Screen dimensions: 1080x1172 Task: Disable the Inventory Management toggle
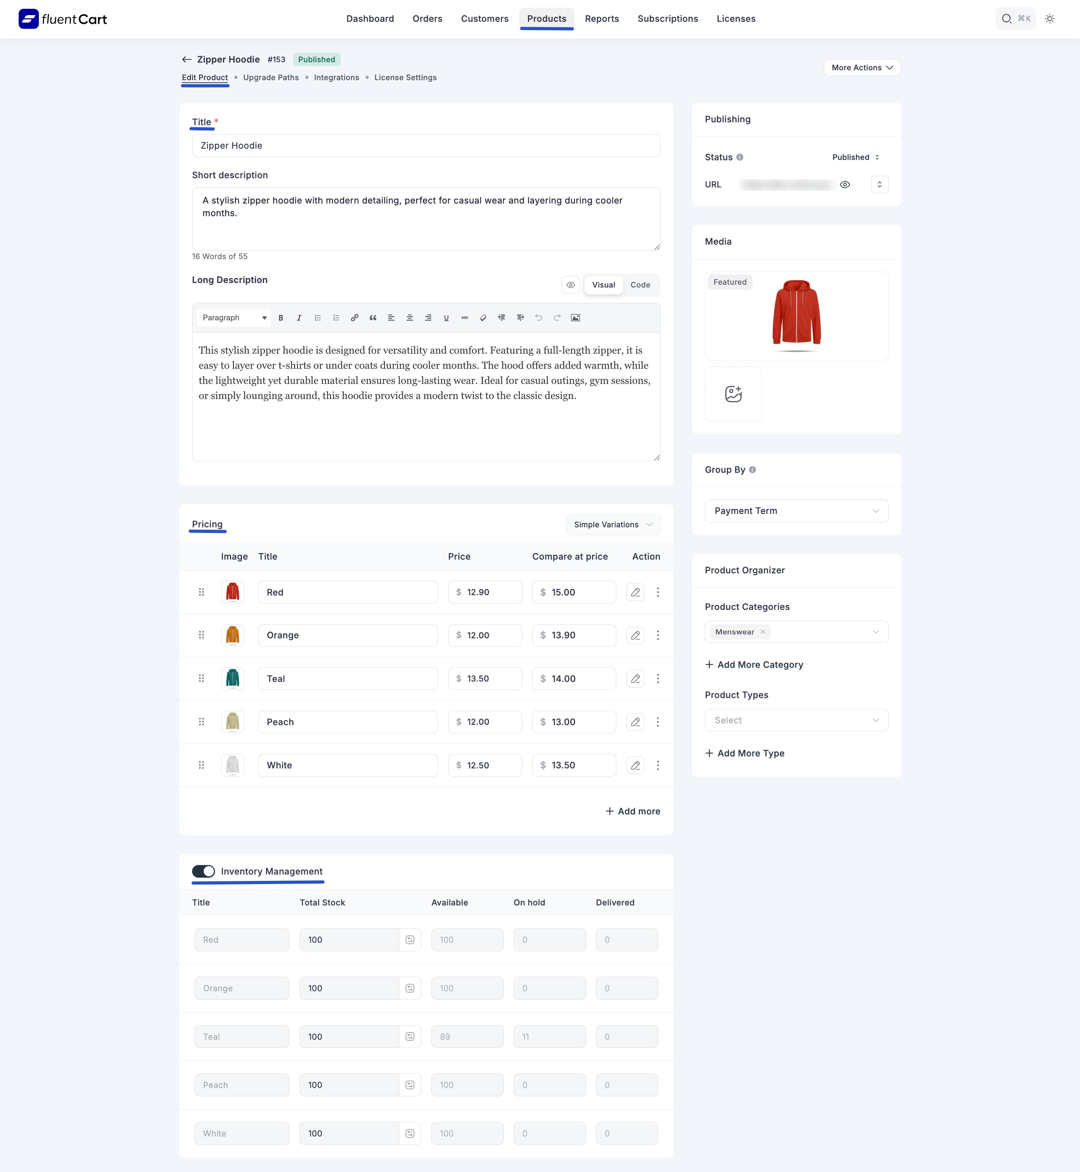click(203, 871)
